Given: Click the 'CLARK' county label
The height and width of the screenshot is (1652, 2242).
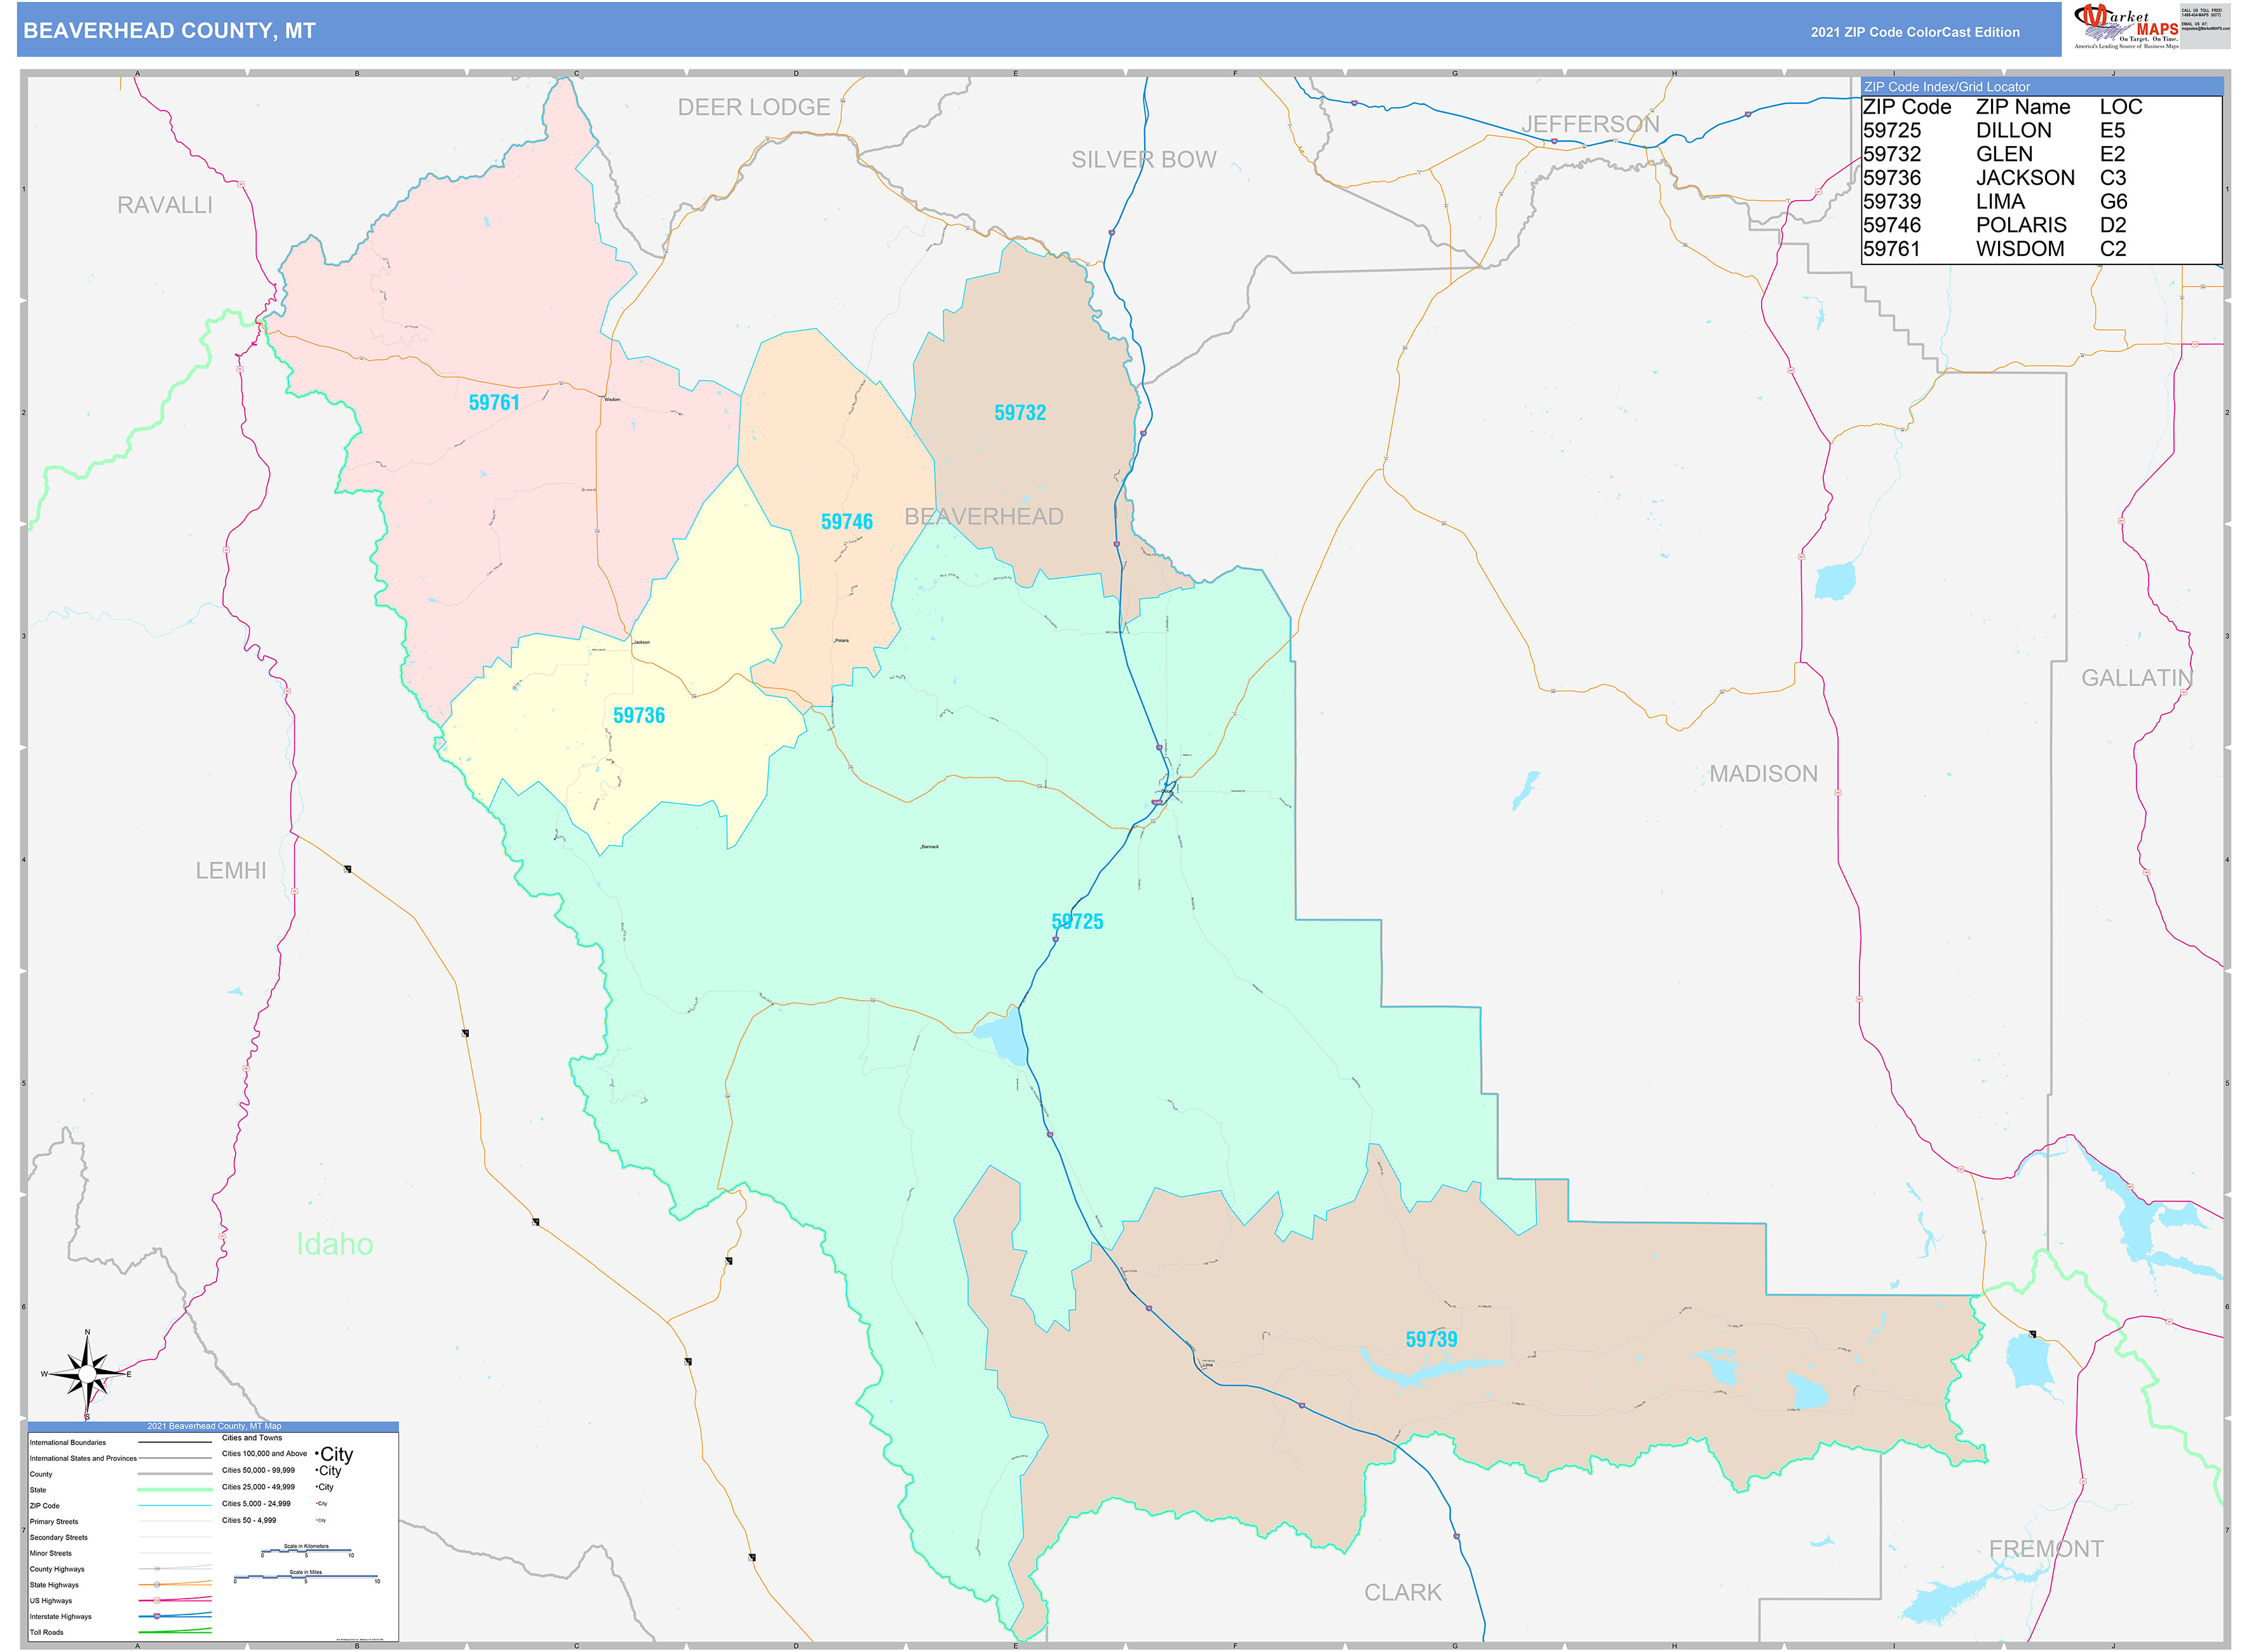Looking at the screenshot, I should pos(1403,1593).
